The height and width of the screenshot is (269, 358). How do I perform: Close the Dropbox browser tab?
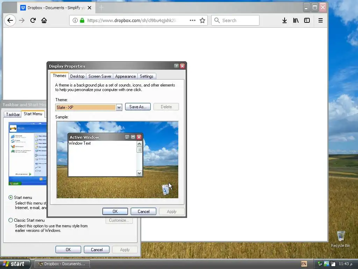click(x=89, y=8)
